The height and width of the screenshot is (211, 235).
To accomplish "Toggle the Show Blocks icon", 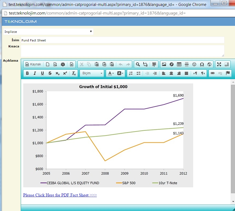I will click(x=227, y=64).
